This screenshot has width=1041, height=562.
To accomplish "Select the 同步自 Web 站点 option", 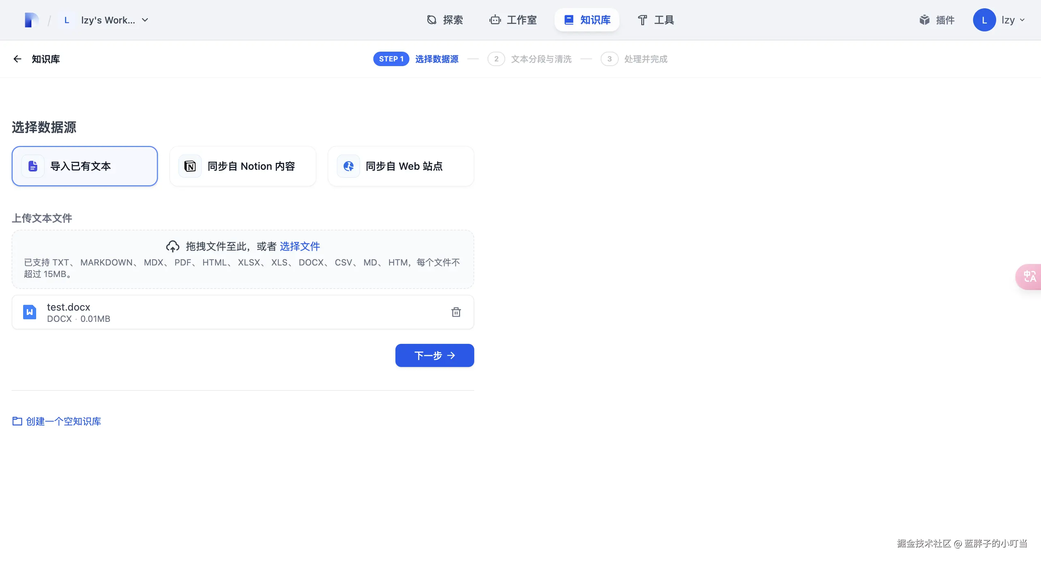I will coord(400,166).
